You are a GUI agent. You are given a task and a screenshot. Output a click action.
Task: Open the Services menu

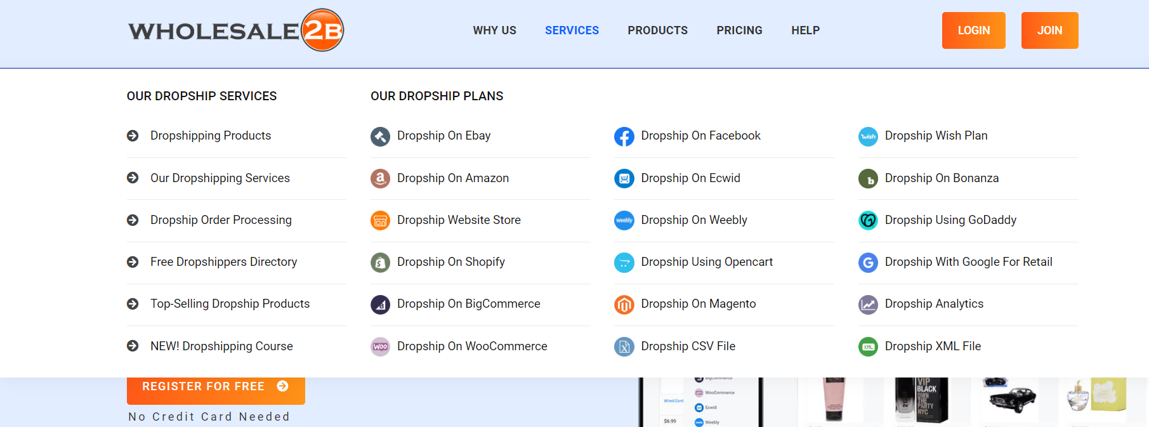pyautogui.click(x=572, y=30)
